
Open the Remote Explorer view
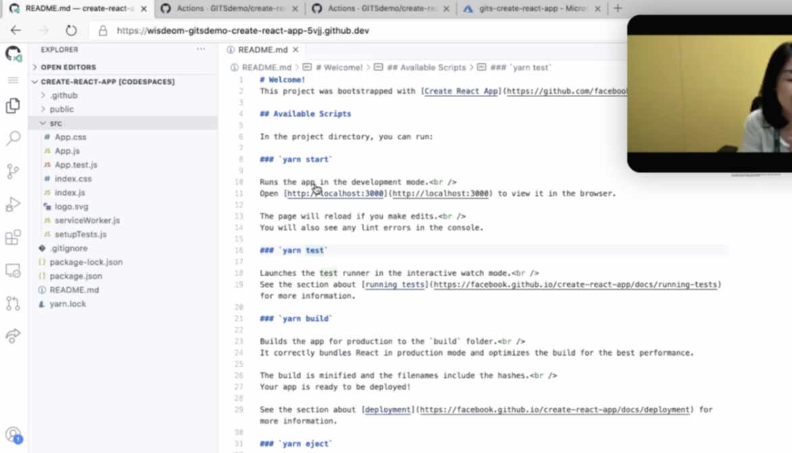(x=13, y=270)
